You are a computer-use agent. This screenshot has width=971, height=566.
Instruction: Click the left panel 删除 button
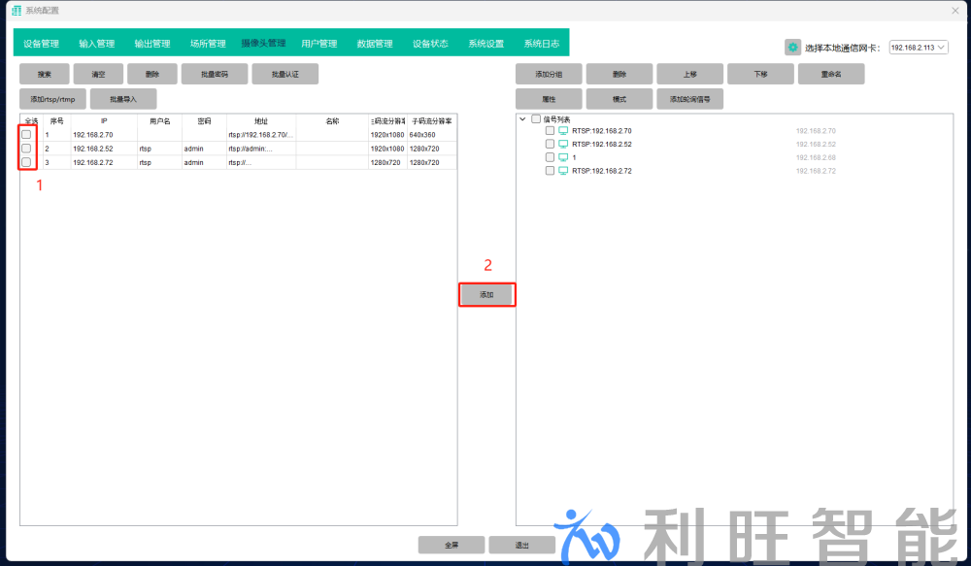(152, 75)
